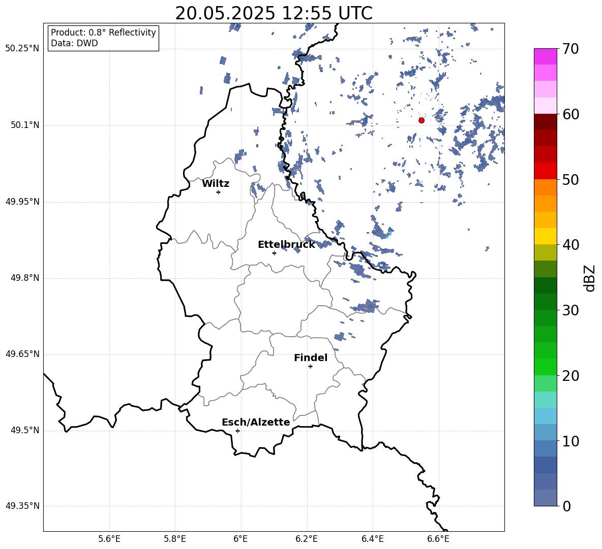This screenshot has width=602, height=549.
Task: Click the Findel city label
Action: point(311,358)
